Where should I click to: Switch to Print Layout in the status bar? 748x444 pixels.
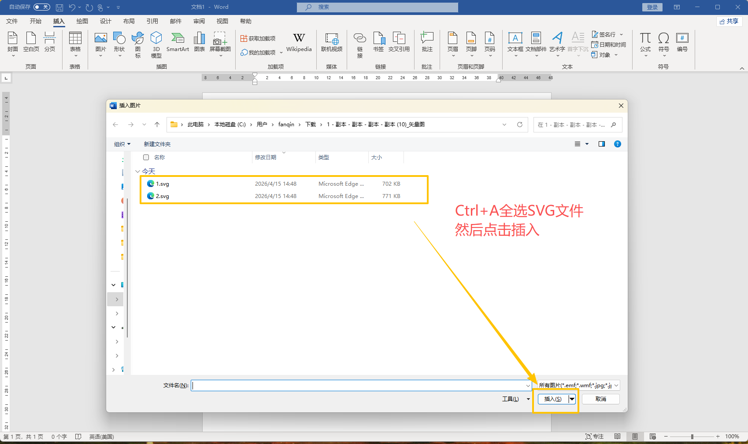[635, 437]
